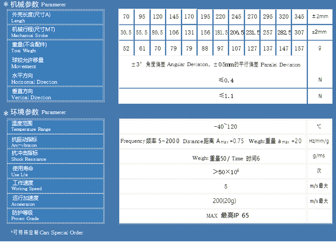Click the 使用寿命 Use Life label
The height and width of the screenshot is (252, 336).
(x=22, y=171)
